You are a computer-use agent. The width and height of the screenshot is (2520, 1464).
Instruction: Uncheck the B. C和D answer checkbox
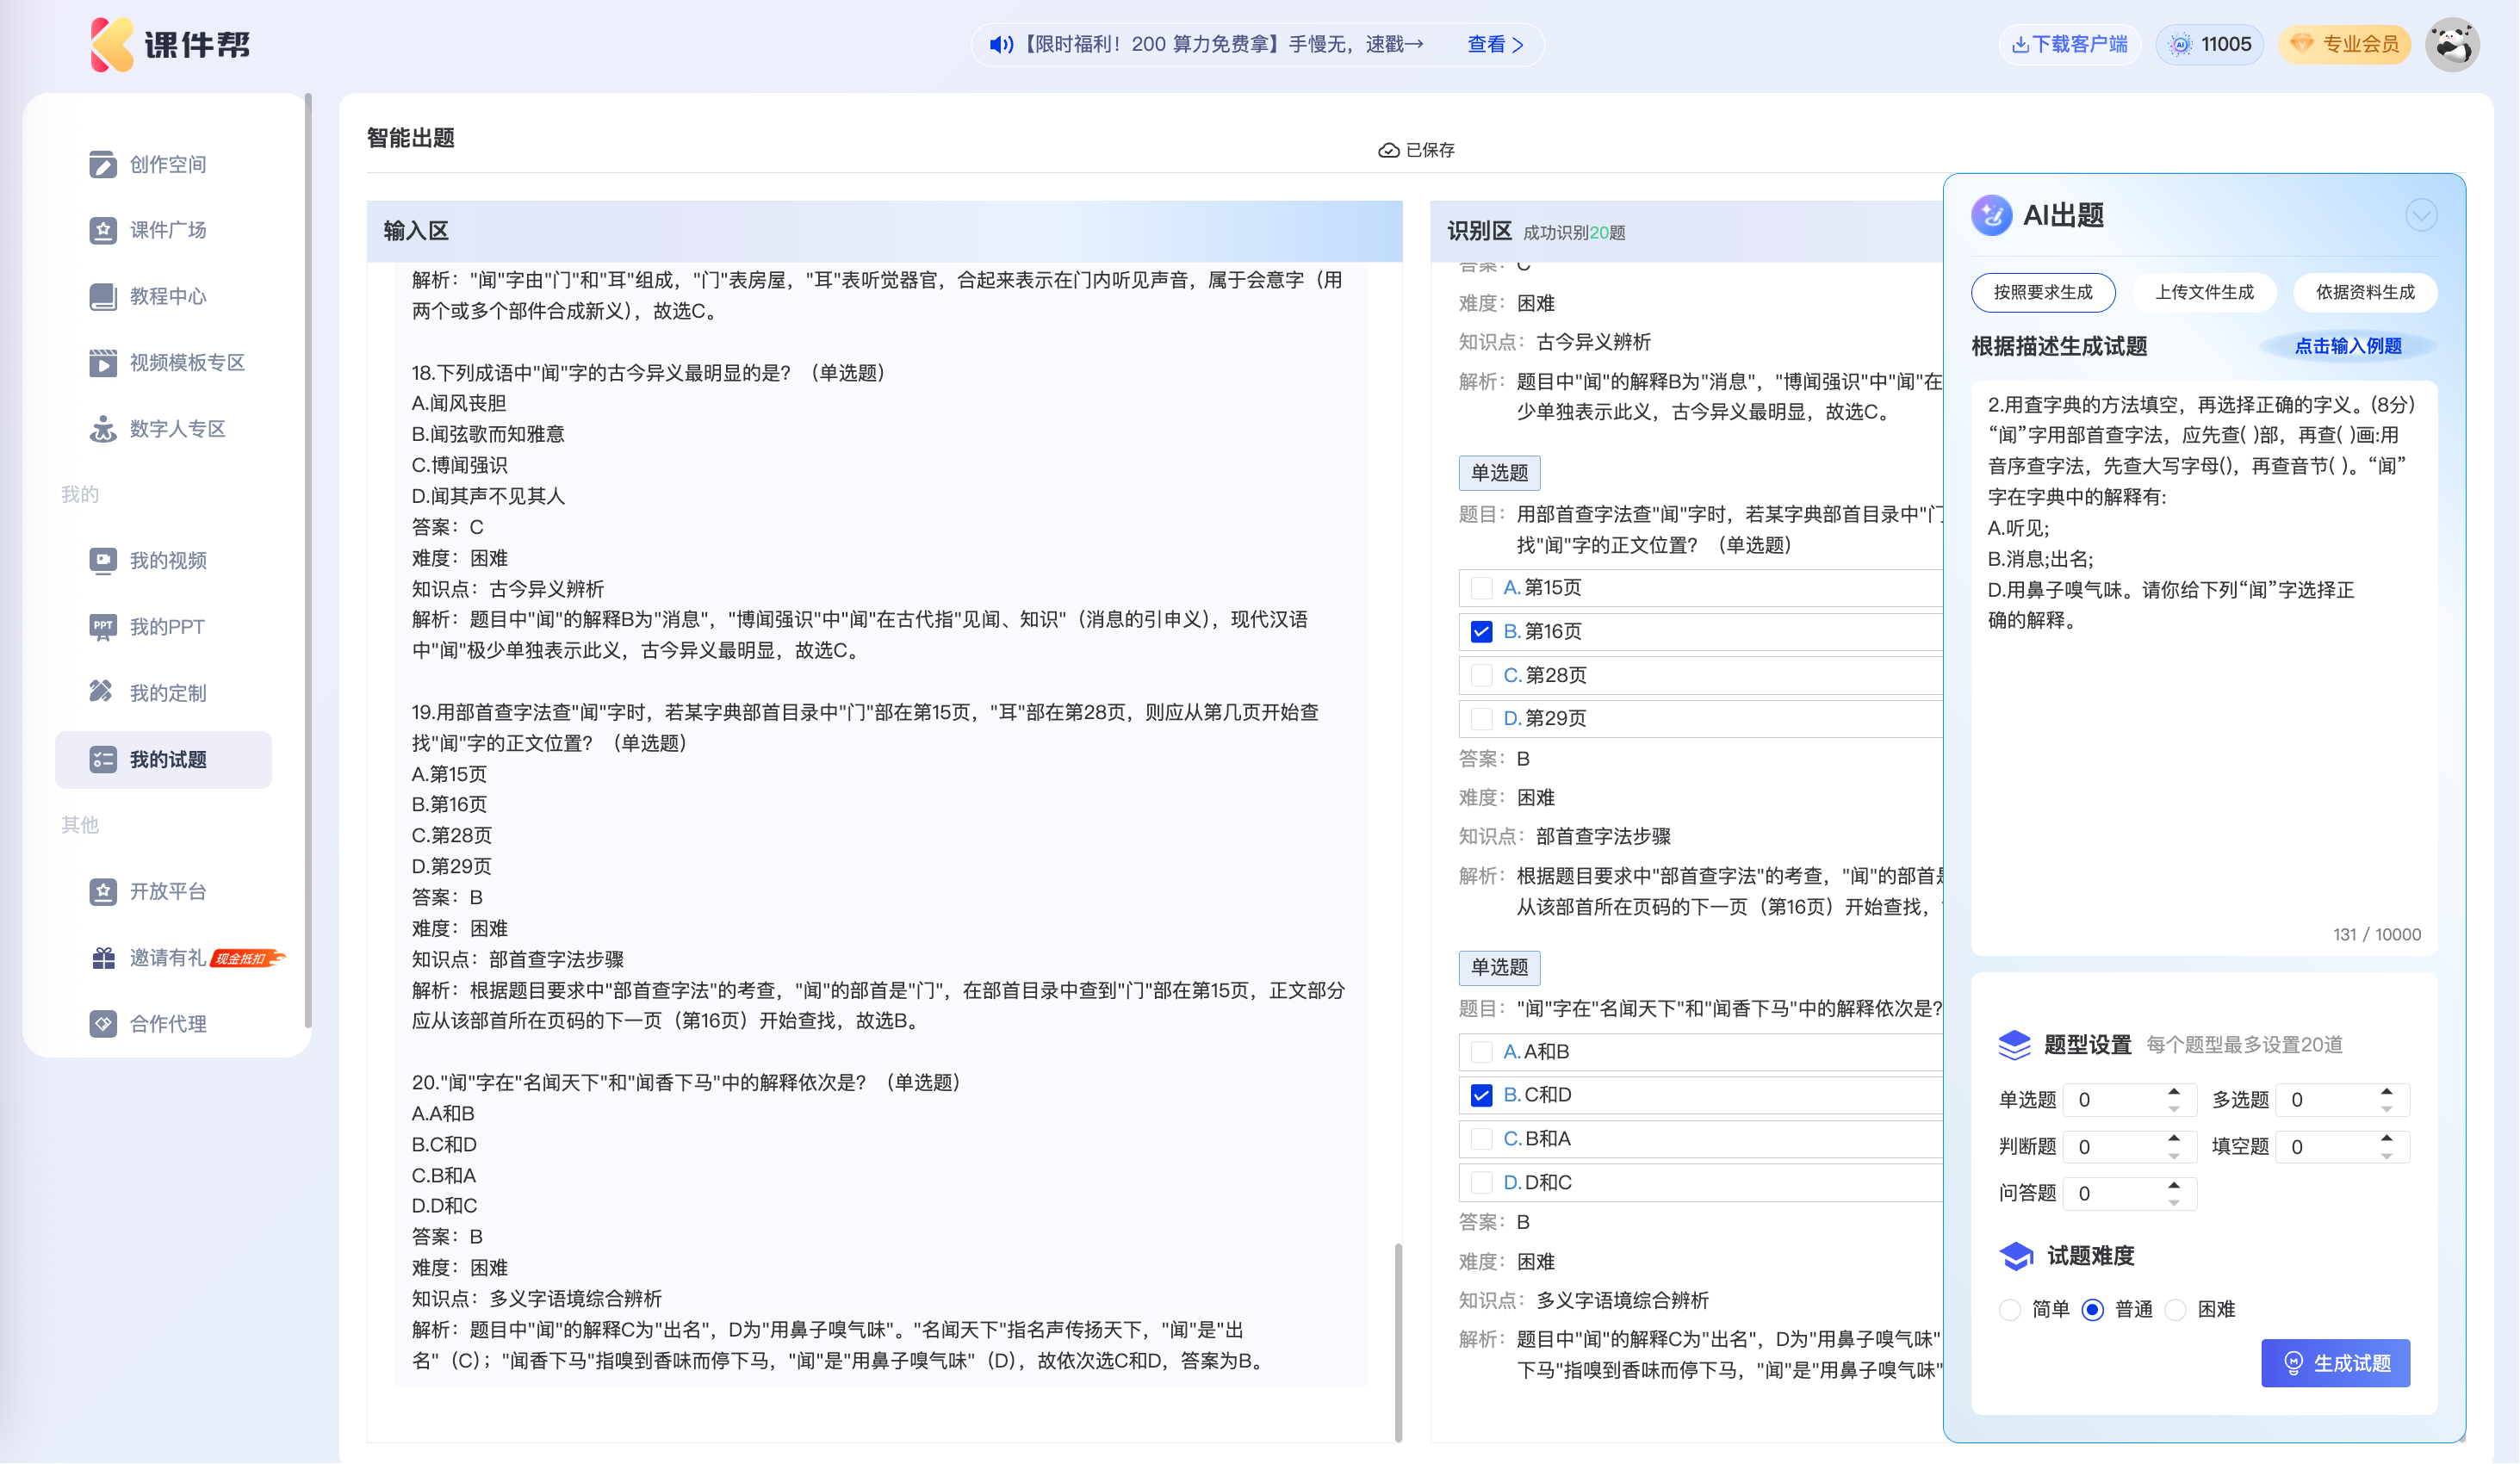click(1481, 1095)
